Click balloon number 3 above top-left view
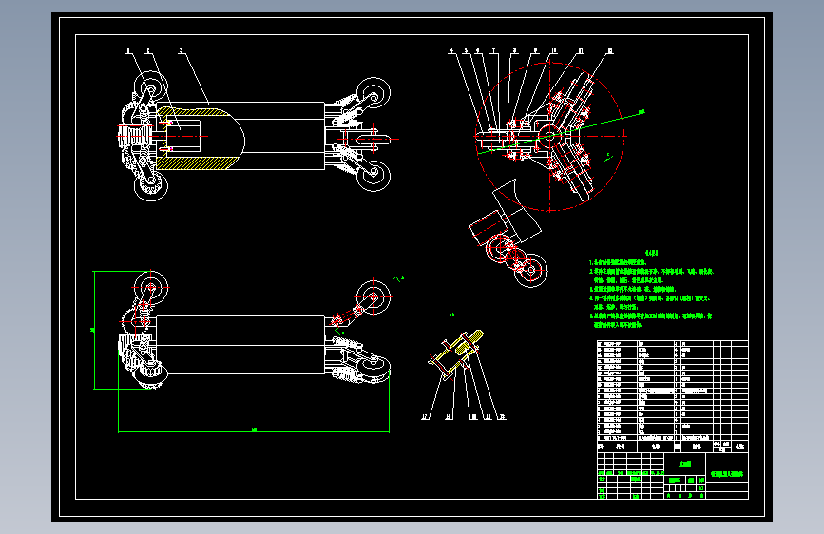Viewport: 824px width, 534px height. click(x=181, y=50)
